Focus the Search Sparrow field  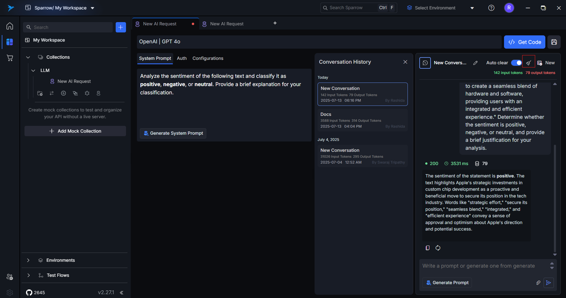coord(359,8)
